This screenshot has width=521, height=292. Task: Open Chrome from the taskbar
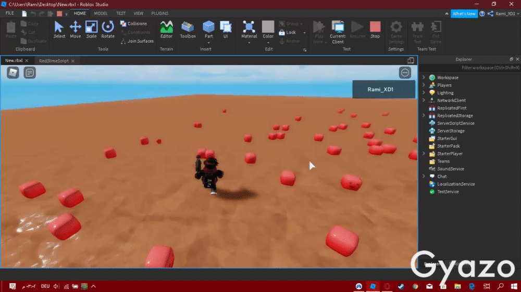tap(415, 286)
